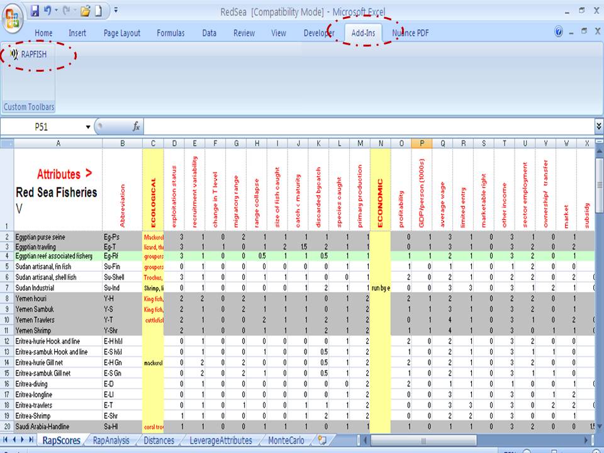
Task: Switch to the Formulas ribbon tab
Action: pyautogui.click(x=171, y=33)
